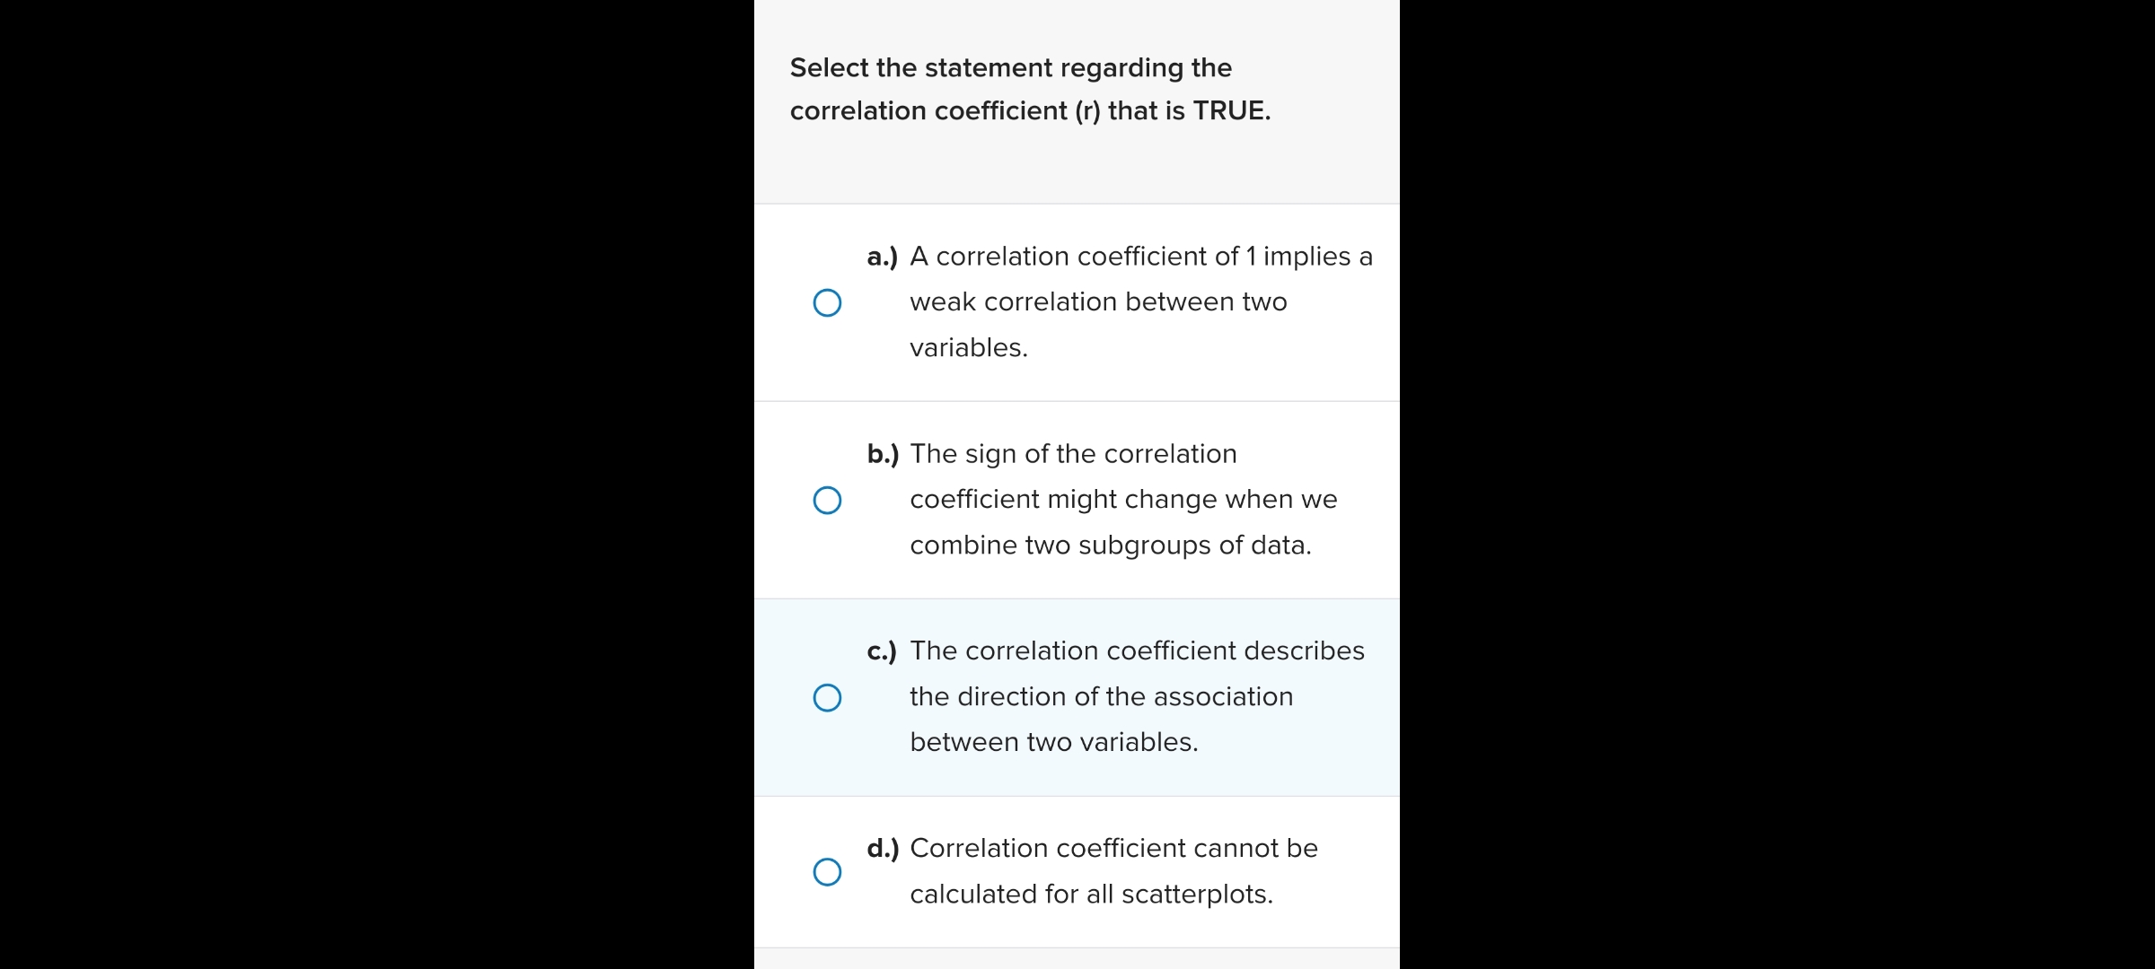Click the text 'between two variables' in option c
The height and width of the screenshot is (969, 2155).
[1054, 741]
